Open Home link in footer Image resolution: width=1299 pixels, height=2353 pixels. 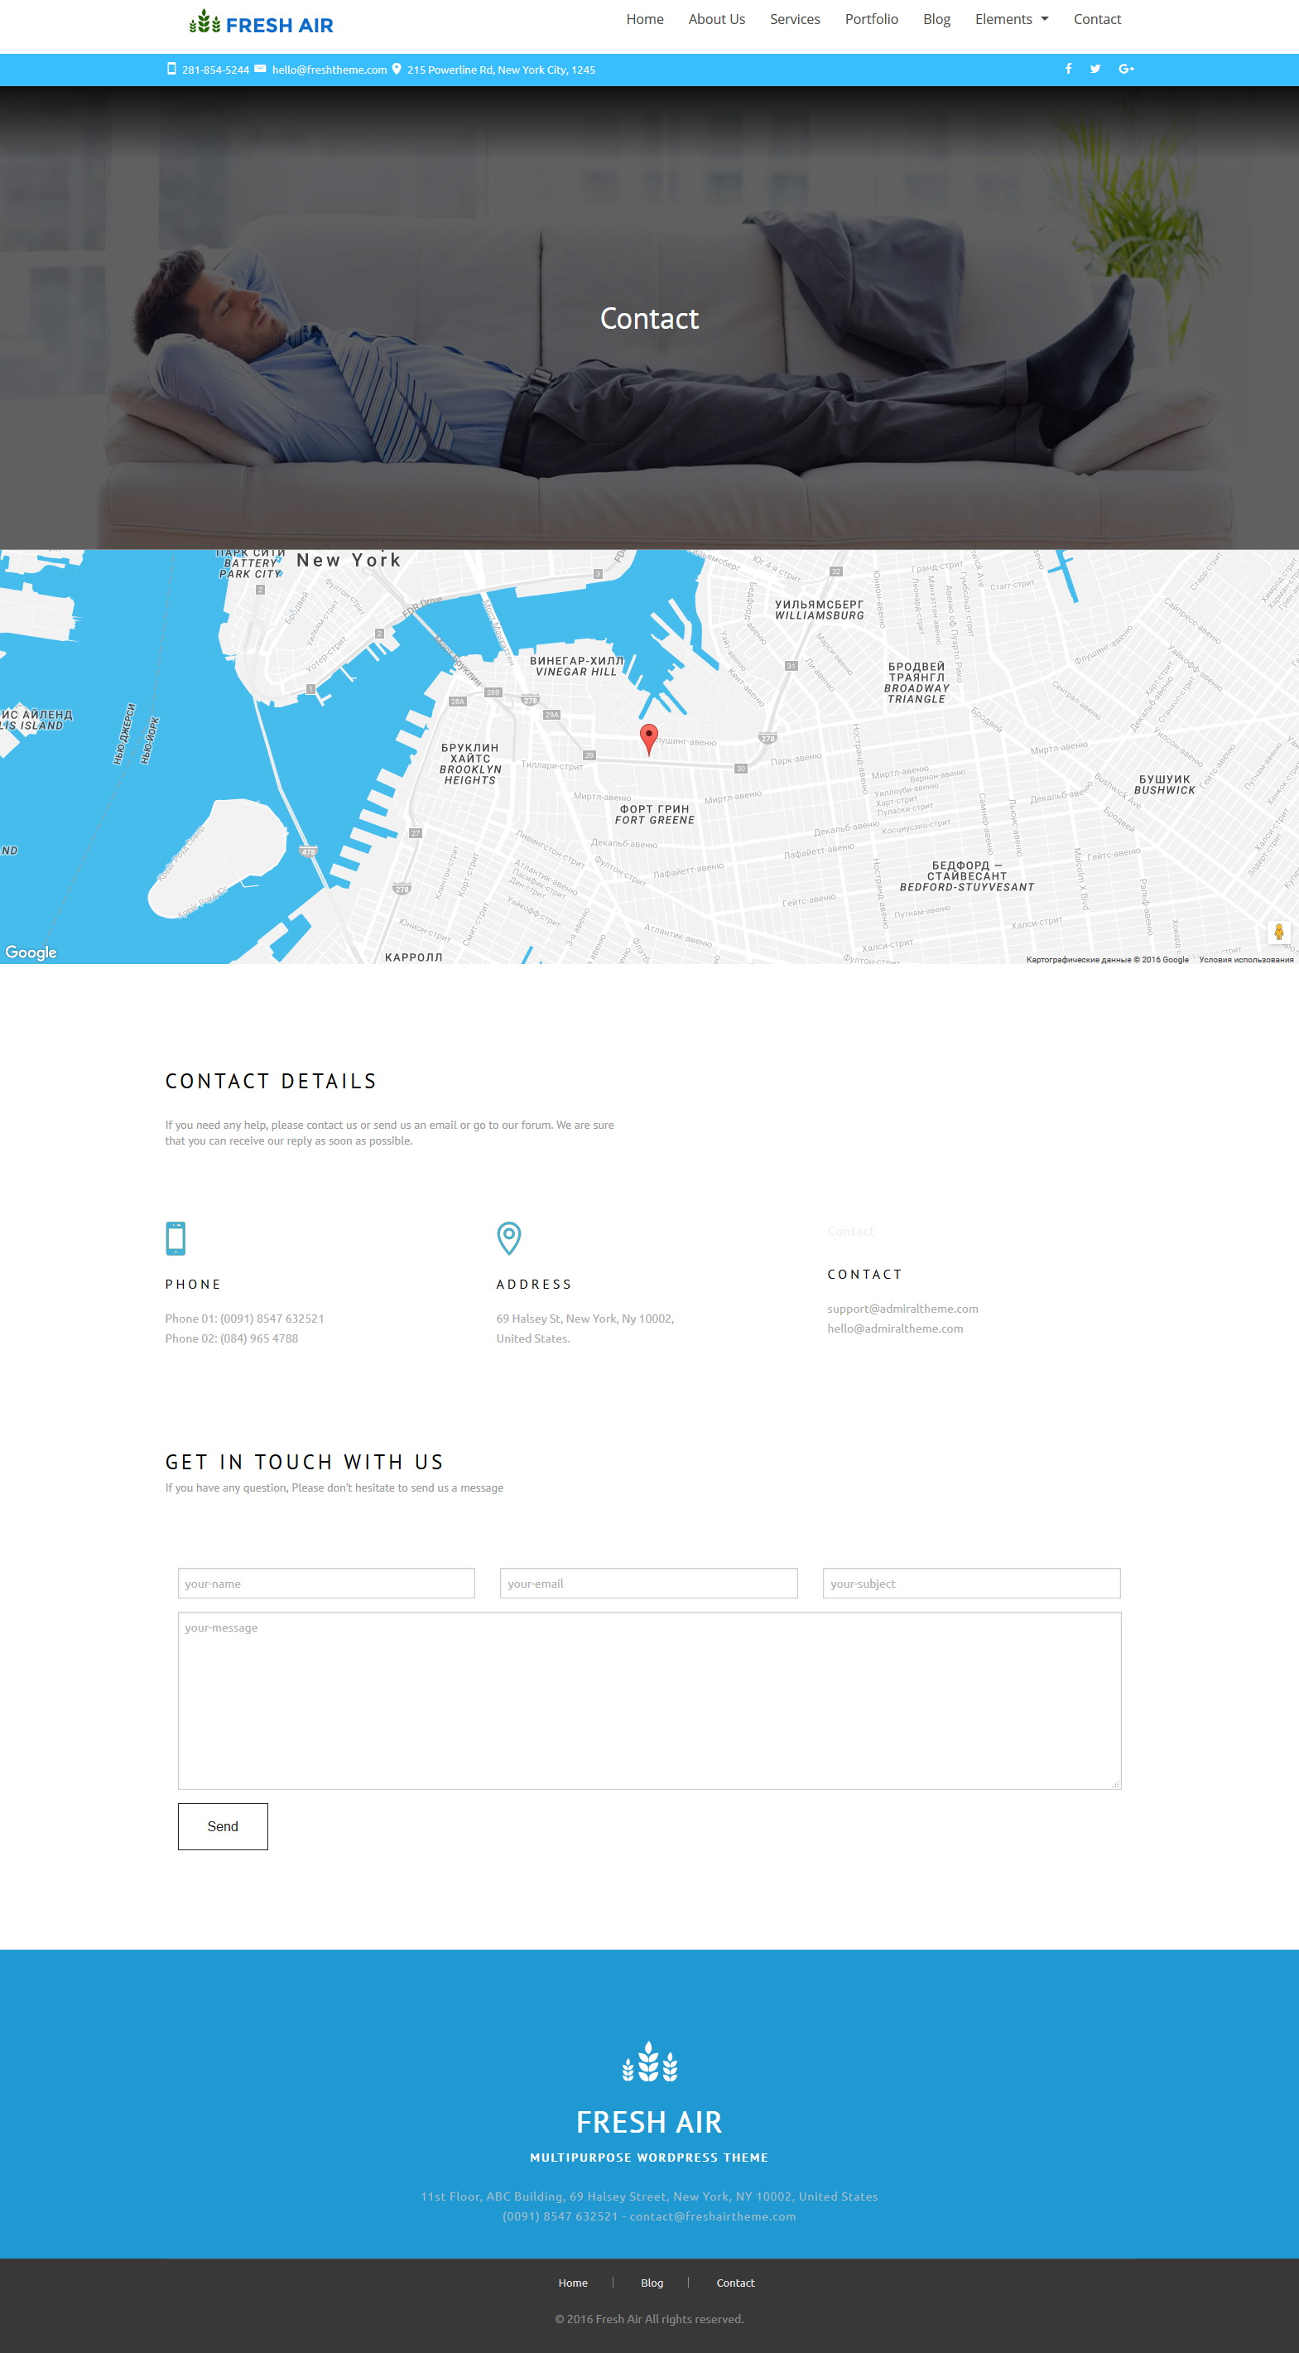coord(573,2283)
